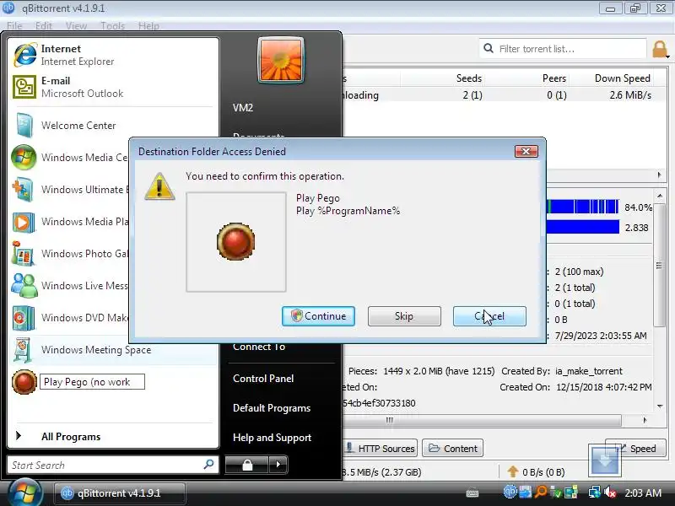
Task: Click the 2.838 availability bar
Action: [582, 227]
